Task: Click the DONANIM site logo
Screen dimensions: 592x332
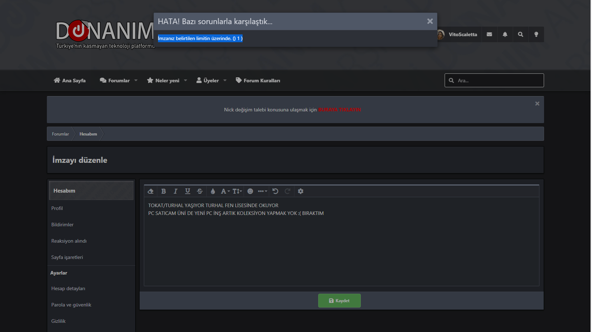Action: pos(105,34)
